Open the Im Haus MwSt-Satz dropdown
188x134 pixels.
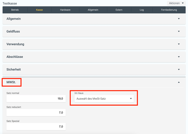tap(104, 99)
